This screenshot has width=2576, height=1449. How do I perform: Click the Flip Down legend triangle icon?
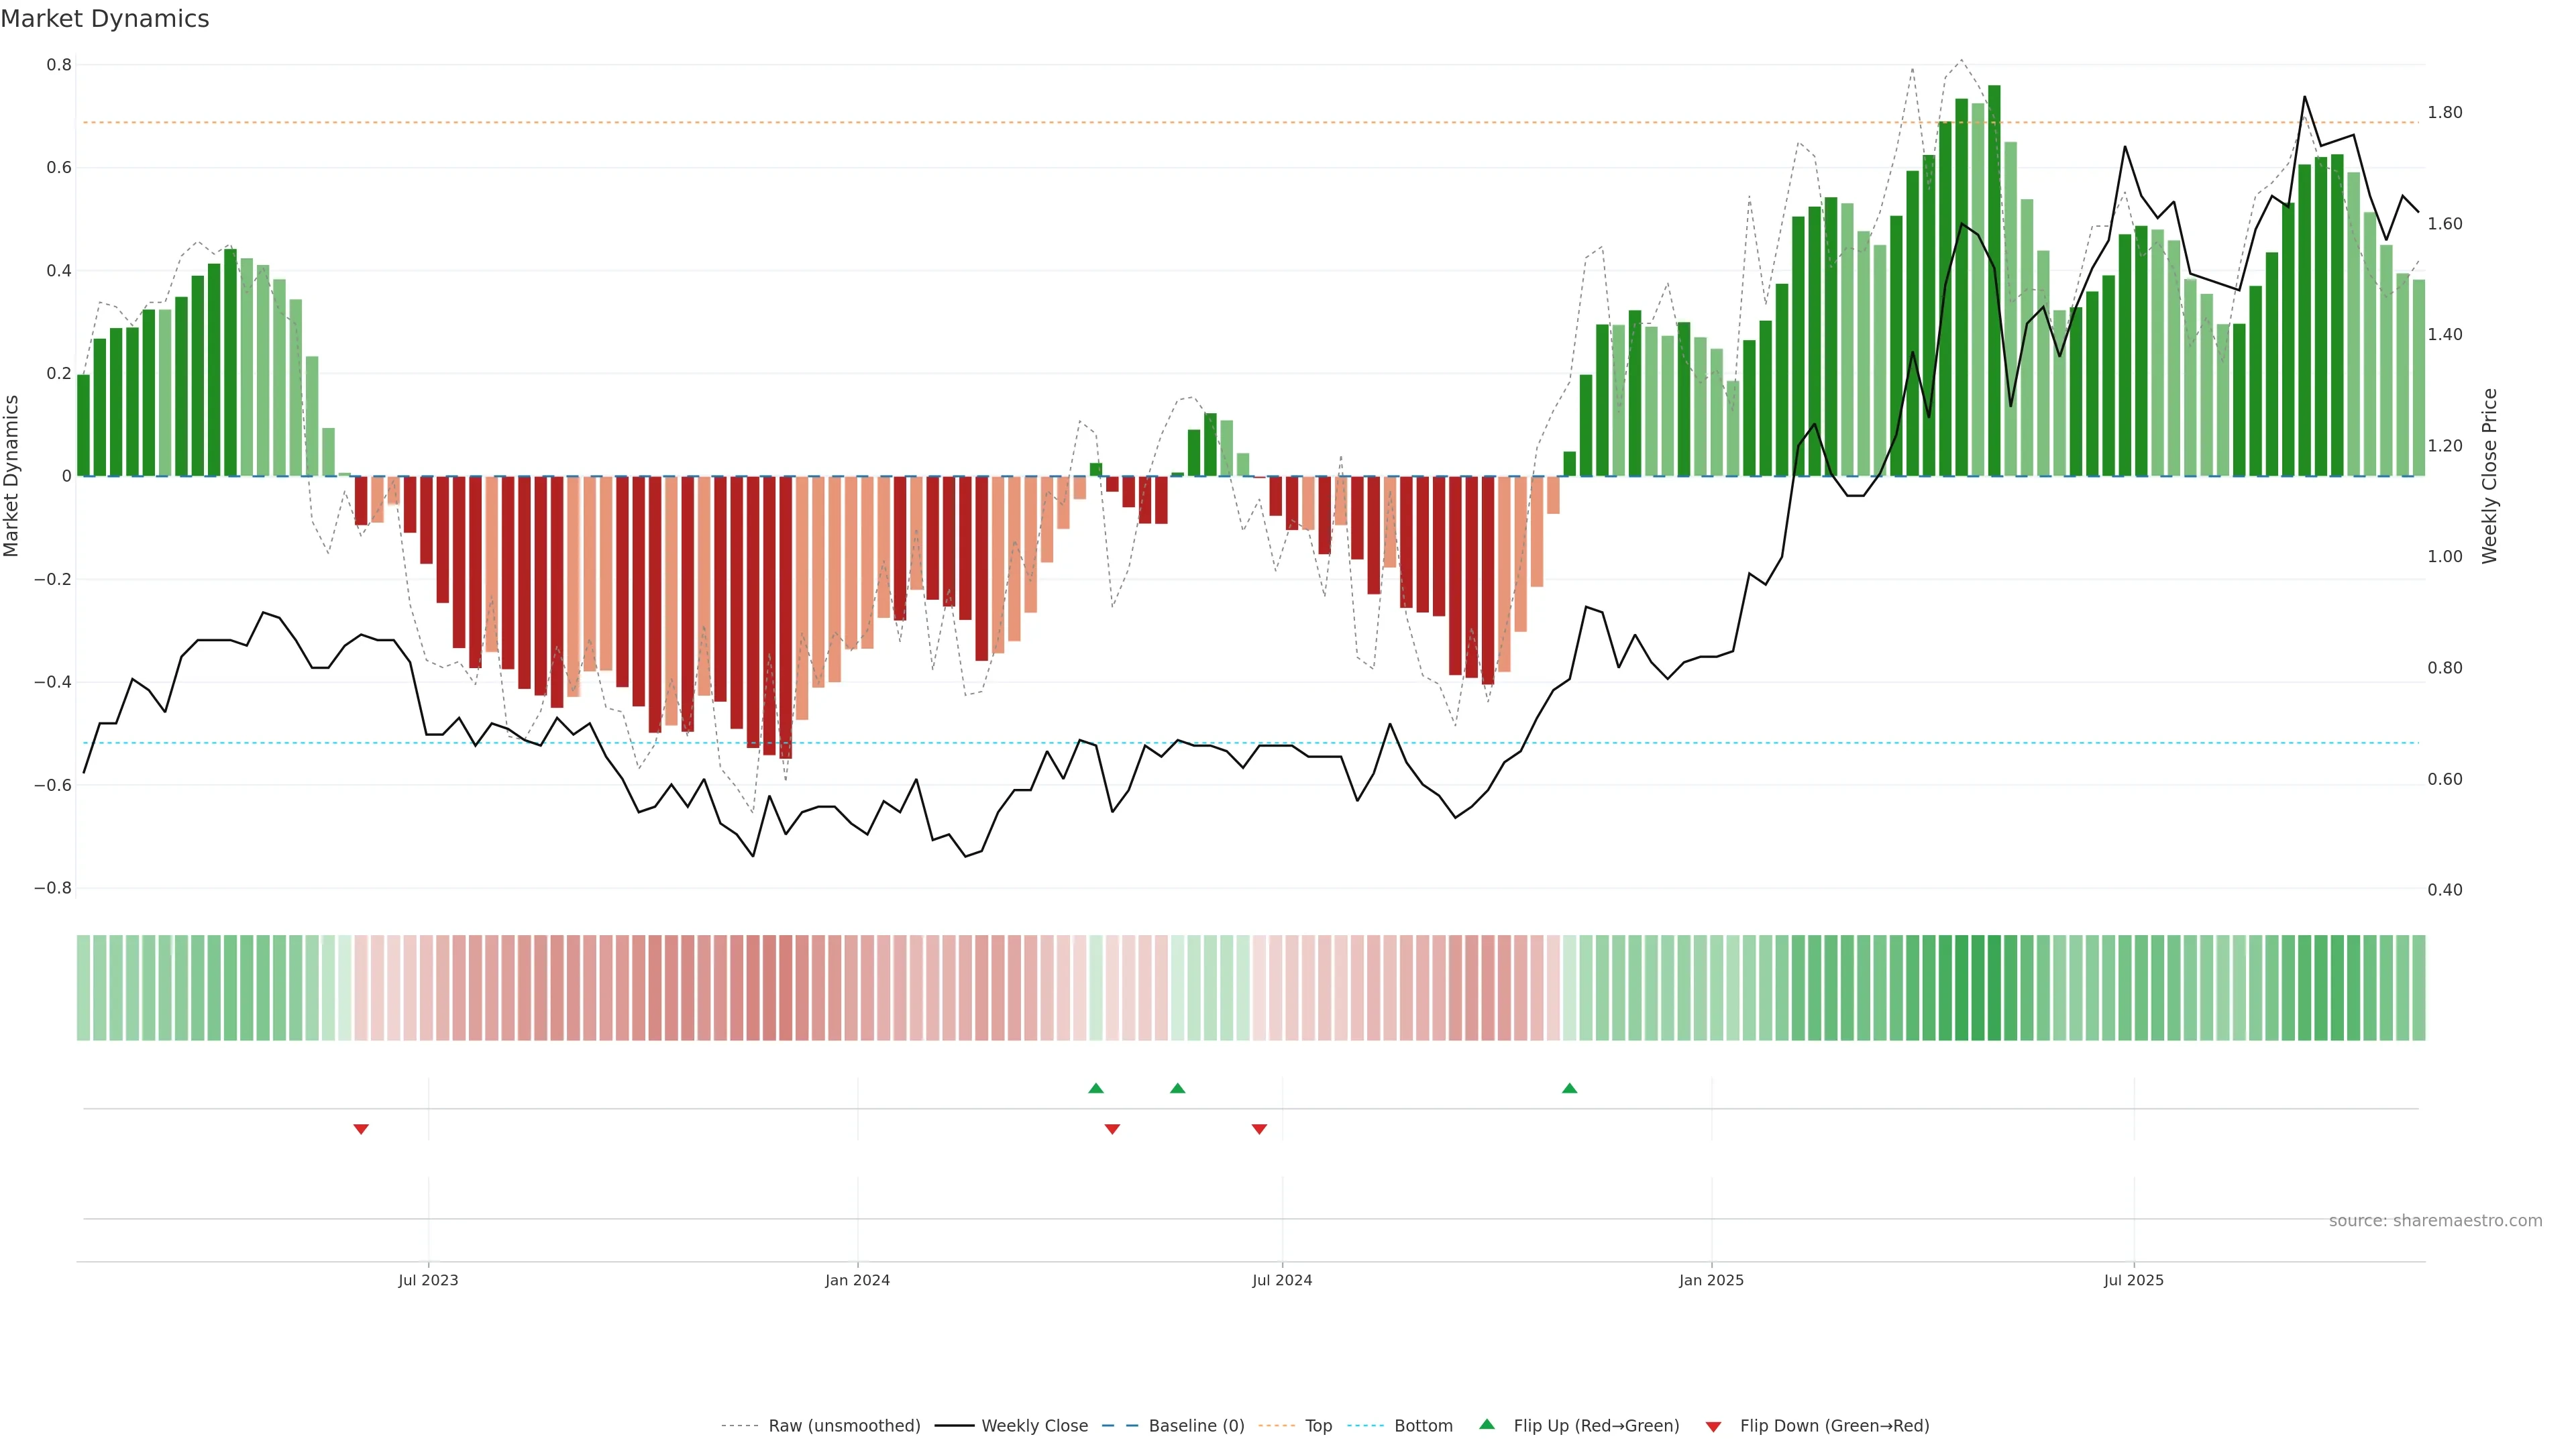tap(1713, 1426)
